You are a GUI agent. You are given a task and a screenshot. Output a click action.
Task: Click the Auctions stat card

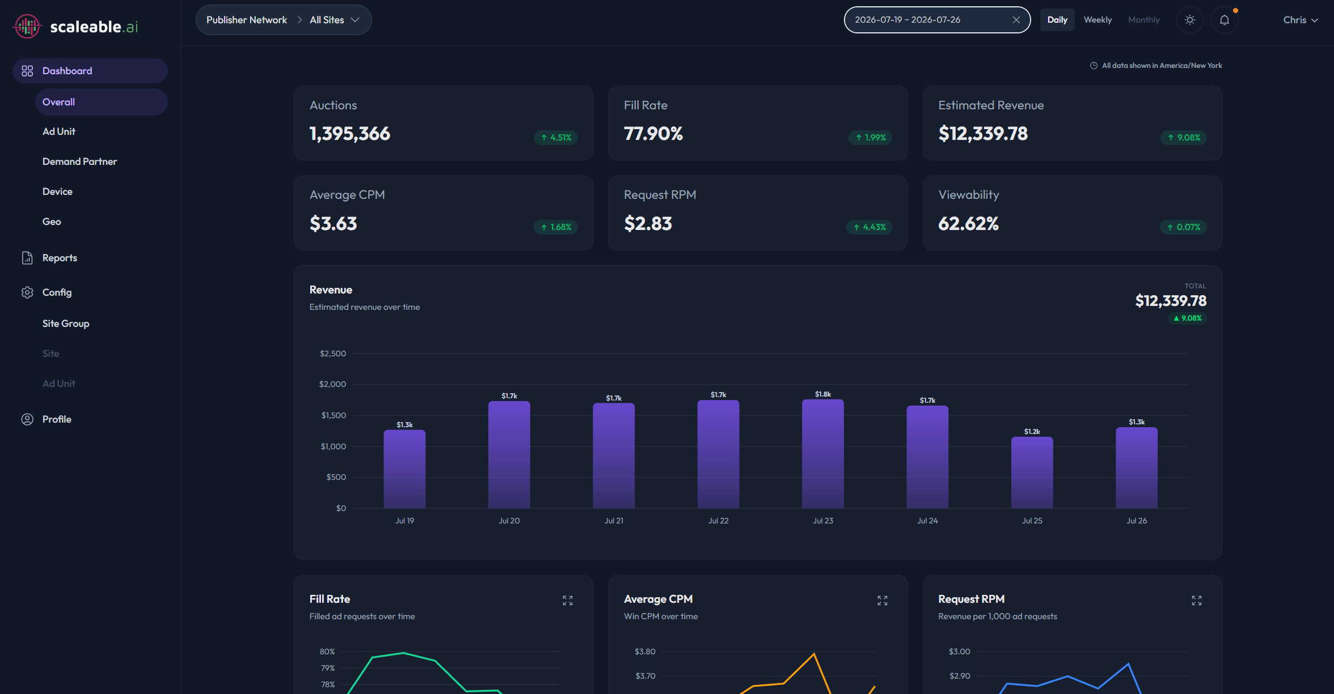444,123
